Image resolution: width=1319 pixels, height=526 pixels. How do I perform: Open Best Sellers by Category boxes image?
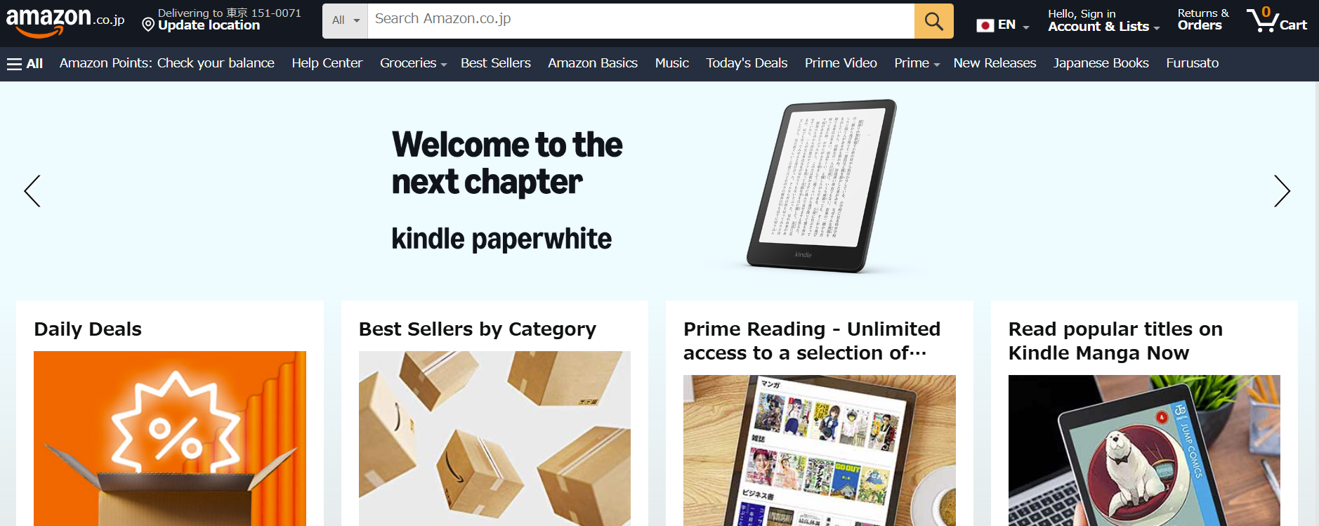coord(494,438)
